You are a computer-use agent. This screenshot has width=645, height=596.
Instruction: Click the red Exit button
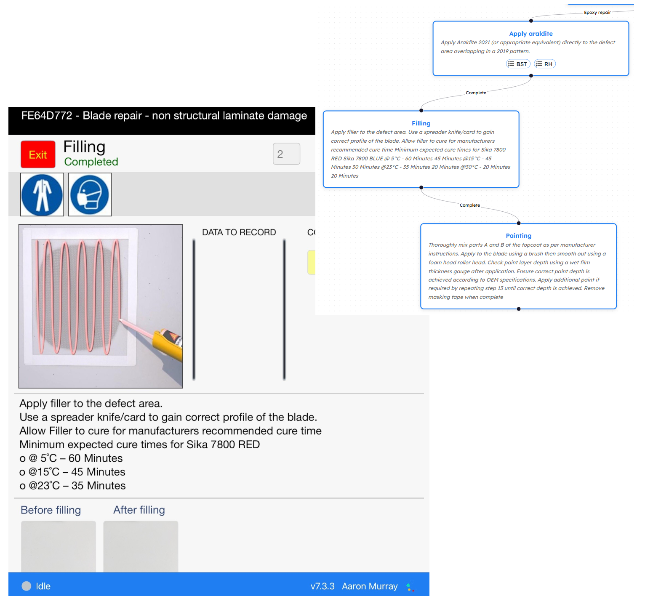point(38,154)
